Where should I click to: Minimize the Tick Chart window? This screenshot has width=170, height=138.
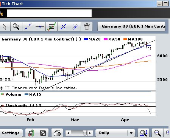(159, 4)
